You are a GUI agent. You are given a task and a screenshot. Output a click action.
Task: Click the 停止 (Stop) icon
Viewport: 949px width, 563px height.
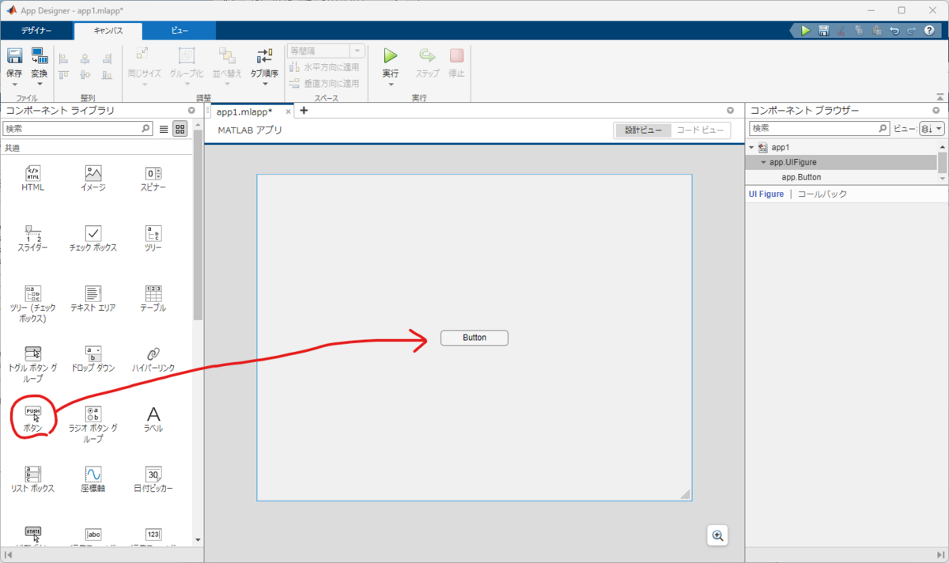tap(457, 56)
